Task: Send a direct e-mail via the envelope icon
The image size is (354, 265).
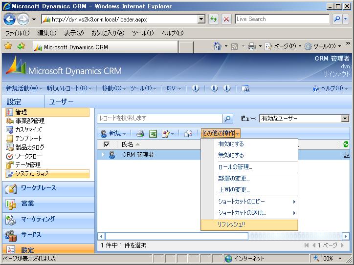Action: pos(188,134)
